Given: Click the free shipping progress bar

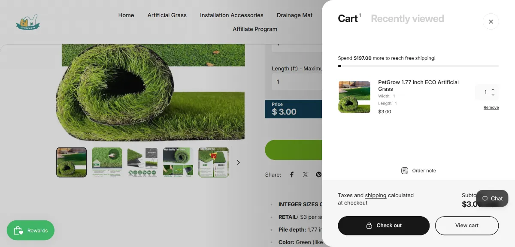Looking at the screenshot, I should (418, 66).
